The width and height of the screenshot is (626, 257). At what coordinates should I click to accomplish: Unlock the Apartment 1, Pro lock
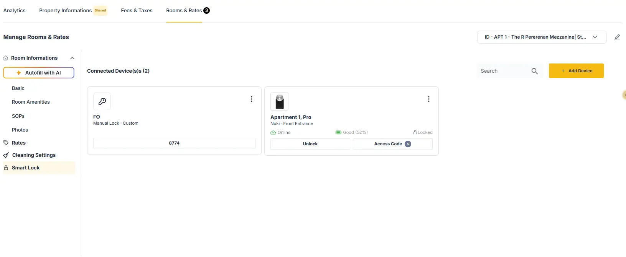310,144
